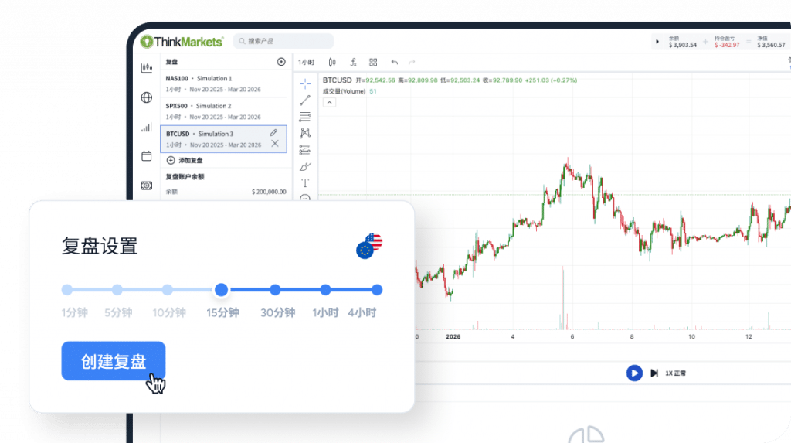Open the globe markets icon in sidebar
This screenshot has width=791, height=443.
pyautogui.click(x=146, y=97)
